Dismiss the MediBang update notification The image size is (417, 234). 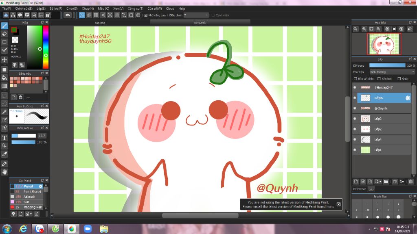tap(338, 204)
